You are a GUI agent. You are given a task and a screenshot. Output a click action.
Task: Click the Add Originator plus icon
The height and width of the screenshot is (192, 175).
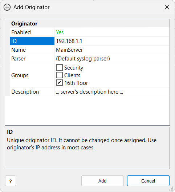click(7, 7)
